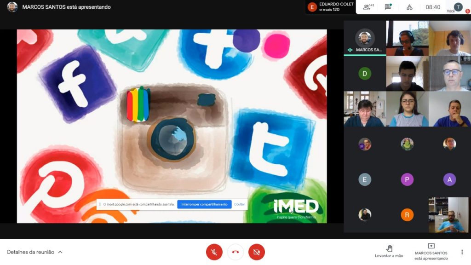The width and height of the screenshot is (471, 265).
Task: Open the activities shapes icon
Action: click(x=409, y=7)
